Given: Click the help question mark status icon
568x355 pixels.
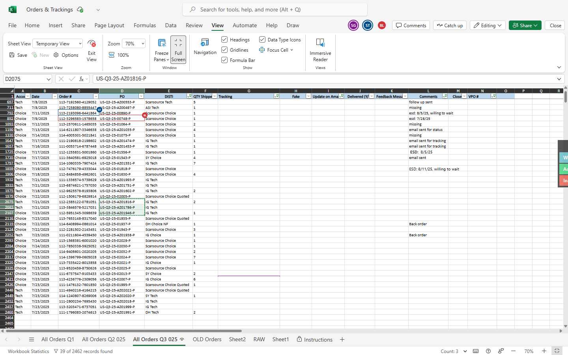Looking at the screenshot, I should (x=488, y=351).
